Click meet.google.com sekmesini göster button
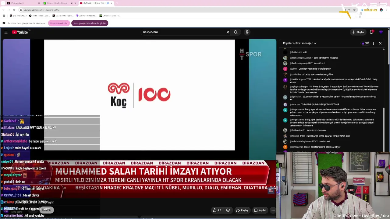 90,23
